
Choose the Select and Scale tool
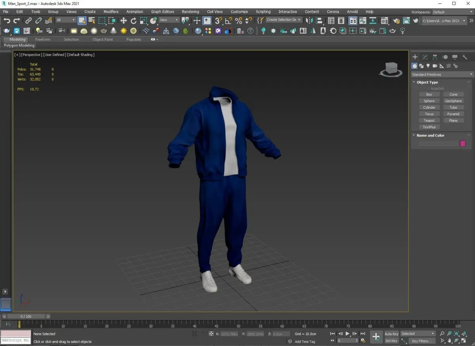coord(144,21)
